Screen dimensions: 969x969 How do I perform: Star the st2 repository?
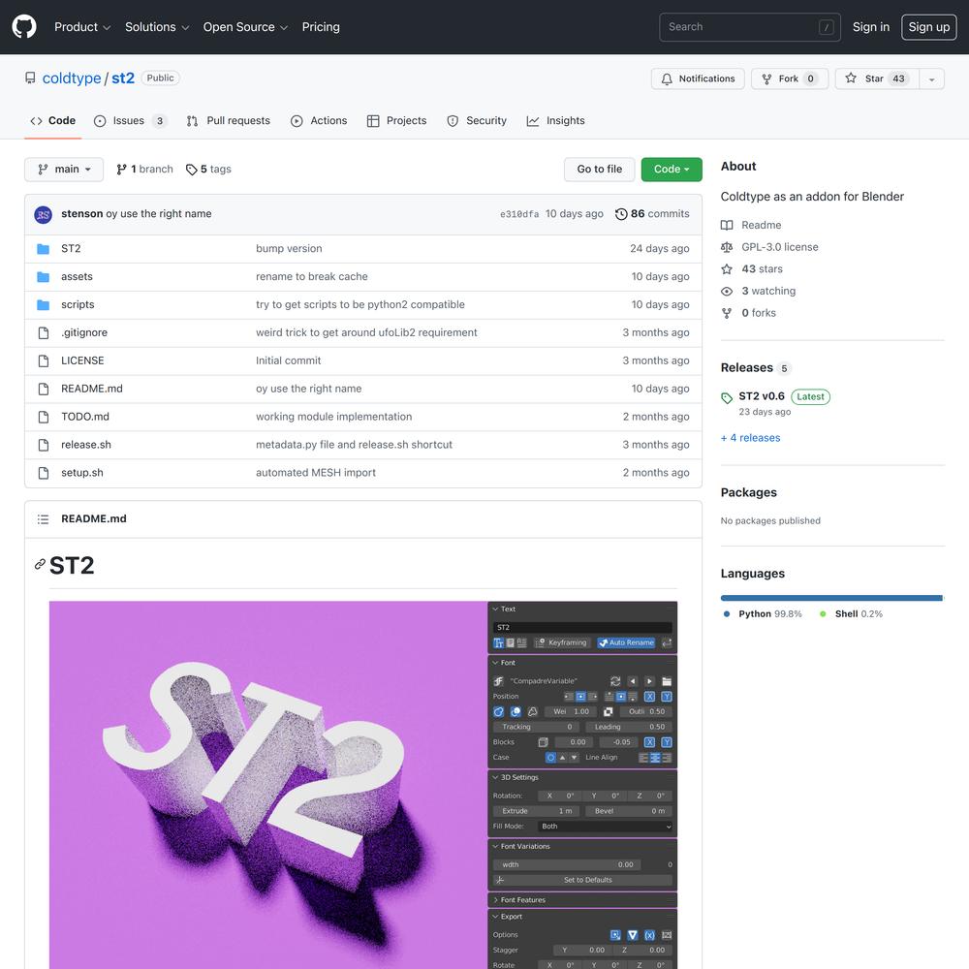(x=877, y=78)
